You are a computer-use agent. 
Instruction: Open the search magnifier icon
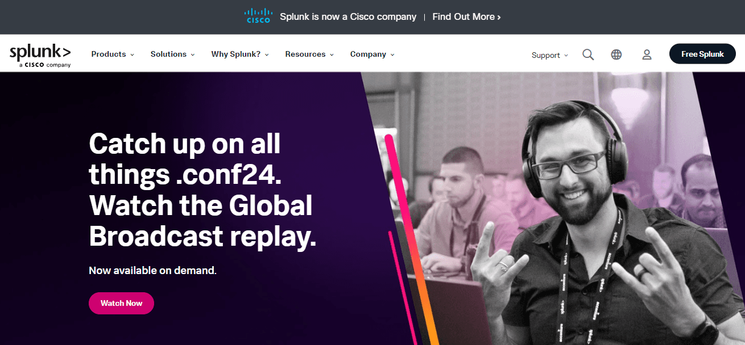click(588, 54)
